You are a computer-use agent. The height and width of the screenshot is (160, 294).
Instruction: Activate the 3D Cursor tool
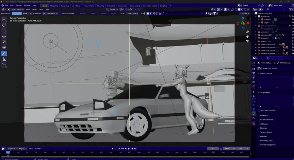tap(4, 25)
